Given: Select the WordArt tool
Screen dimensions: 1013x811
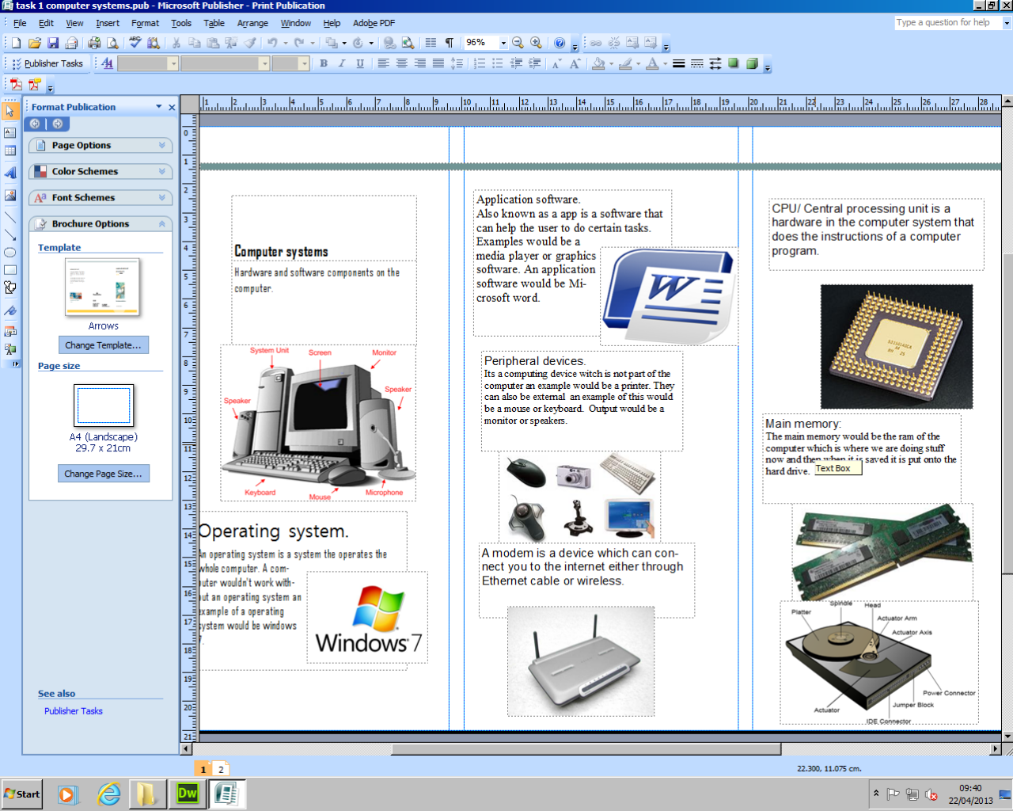Looking at the screenshot, I should point(10,173).
